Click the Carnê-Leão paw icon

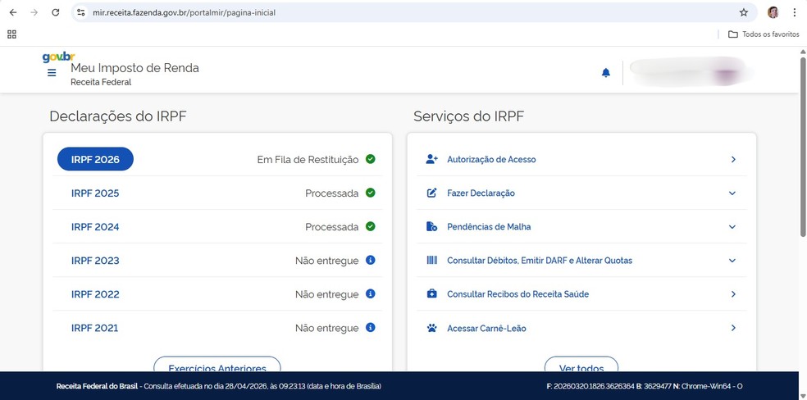[x=432, y=328]
